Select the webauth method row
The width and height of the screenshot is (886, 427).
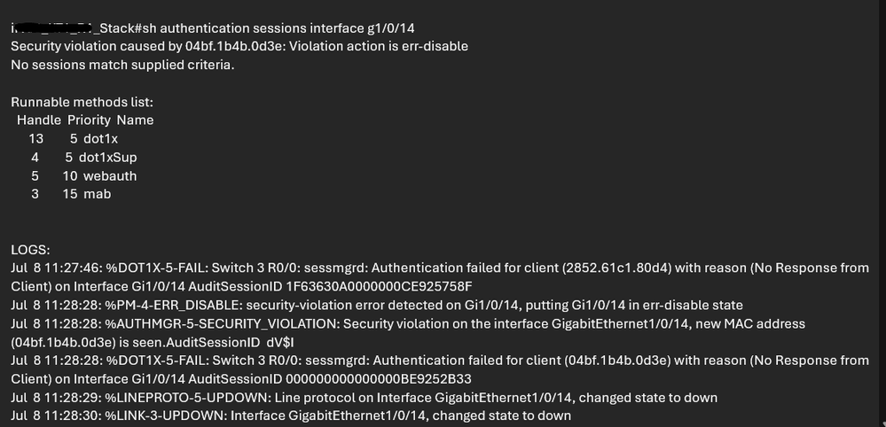(109, 175)
